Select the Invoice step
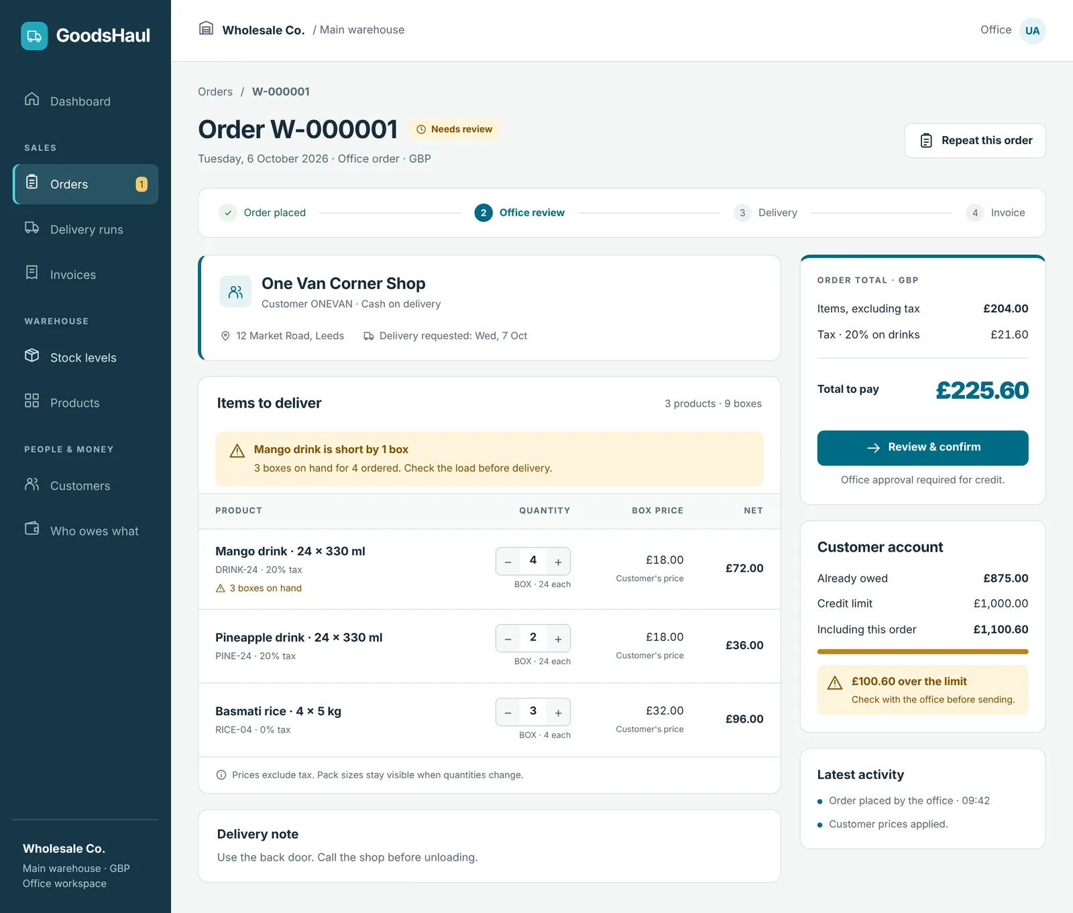This screenshot has width=1073, height=913. 995,212
